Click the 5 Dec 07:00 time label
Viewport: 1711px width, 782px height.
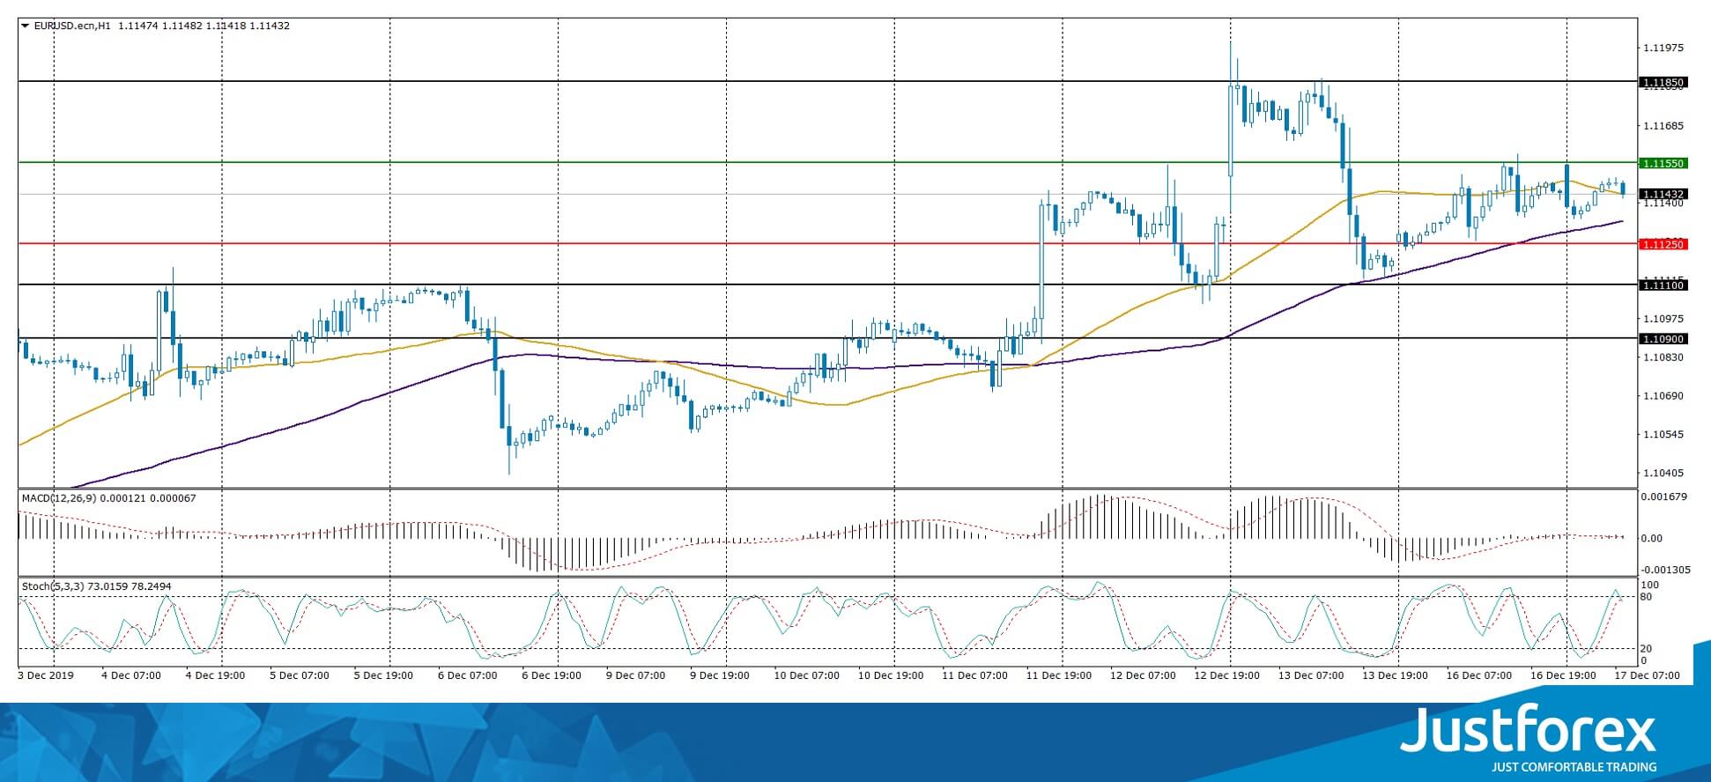coord(300,676)
